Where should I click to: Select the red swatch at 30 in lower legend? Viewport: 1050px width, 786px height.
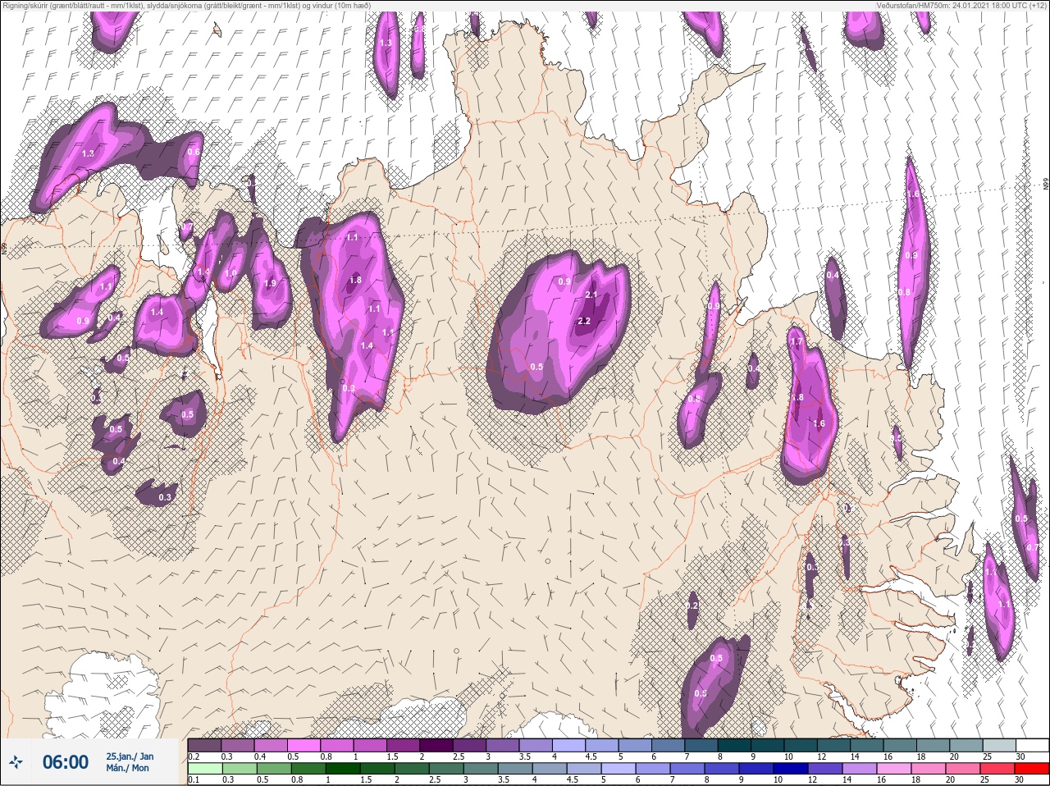click(x=1032, y=770)
